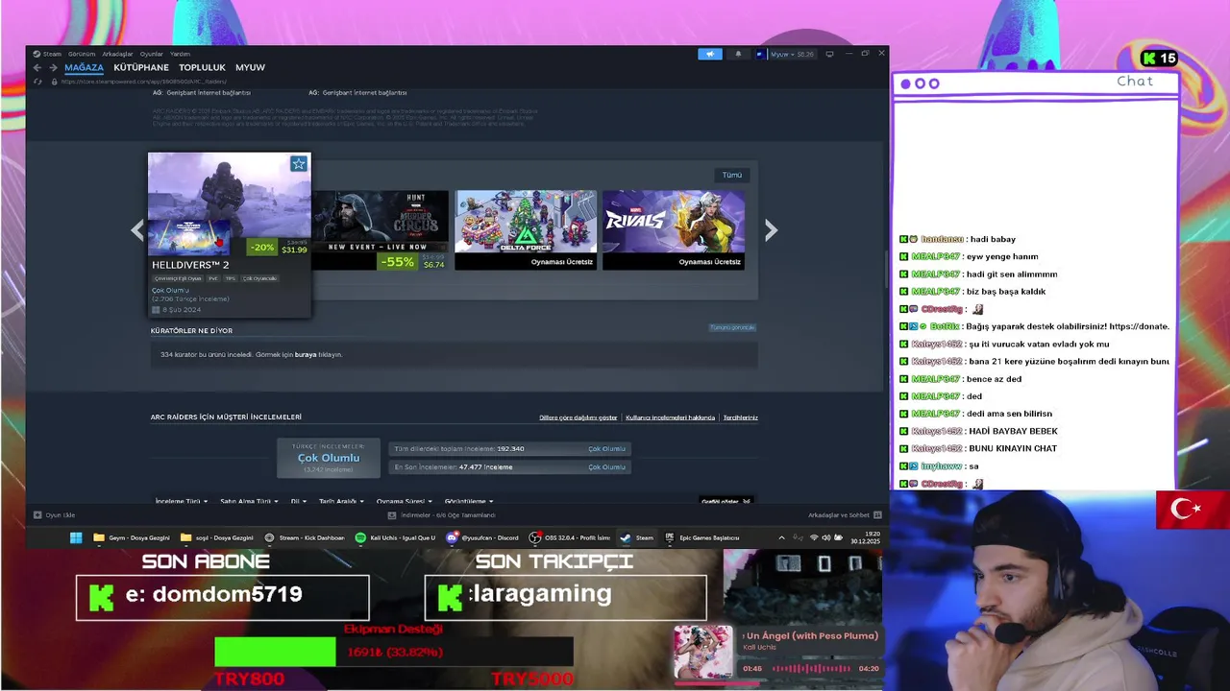Switch to Discord @yusufcan taskbar app
This screenshot has width=1230, height=691.
click(x=482, y=537)
